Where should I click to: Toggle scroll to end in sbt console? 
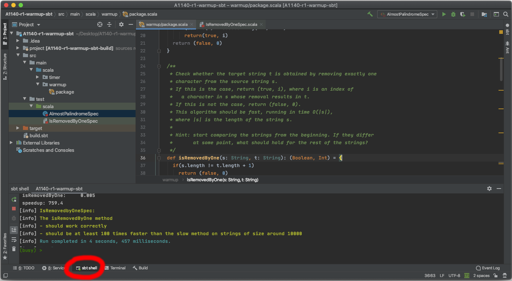(14, 230)
